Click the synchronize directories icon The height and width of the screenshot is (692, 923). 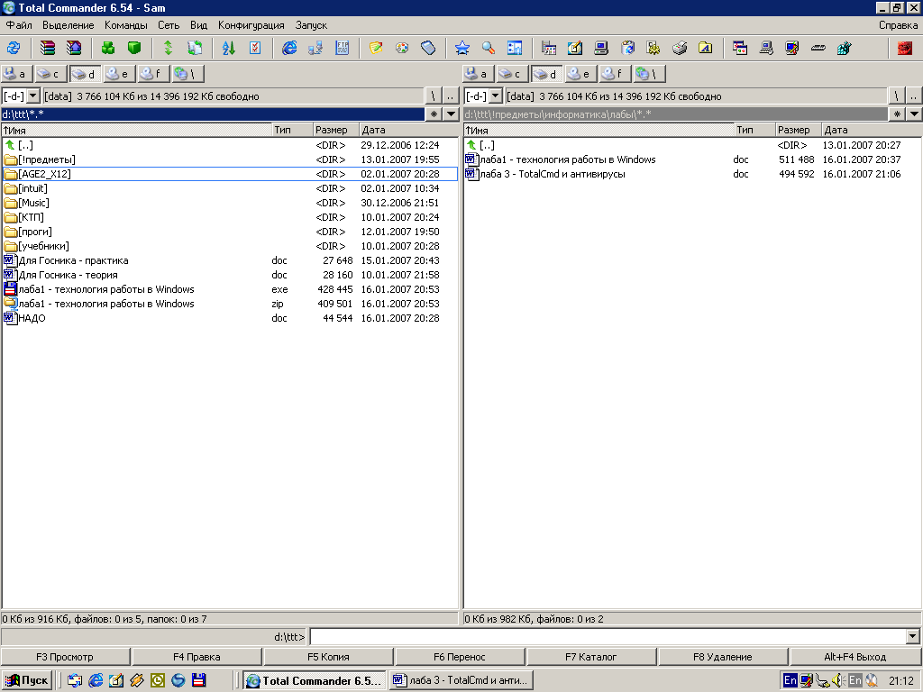[195, 48]
